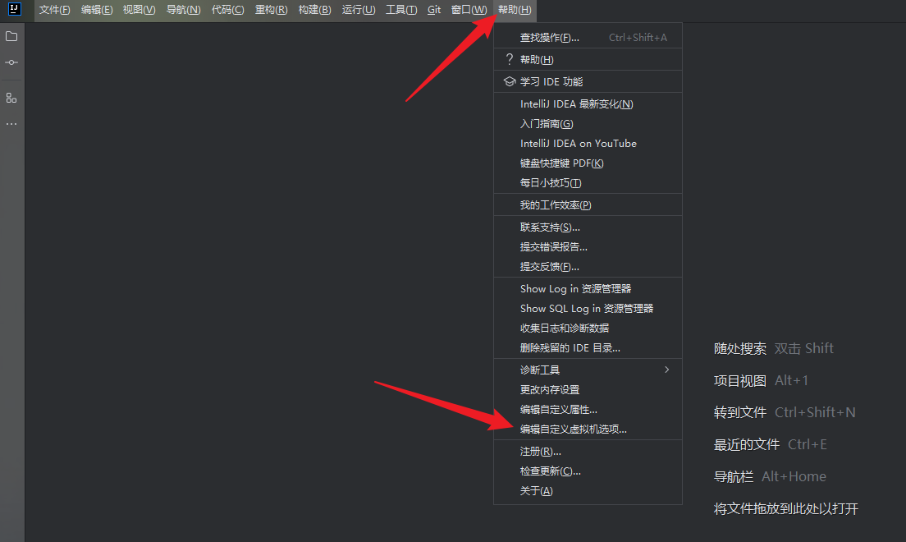Select IntelliJ IDEA 最新变化(N) entry

tap(588, 104)
